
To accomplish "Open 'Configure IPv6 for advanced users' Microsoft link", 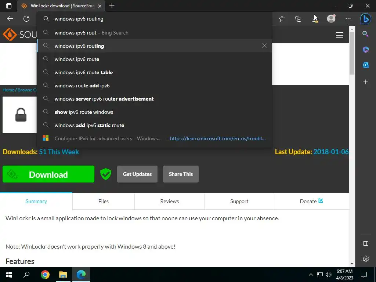I will 154,138.
